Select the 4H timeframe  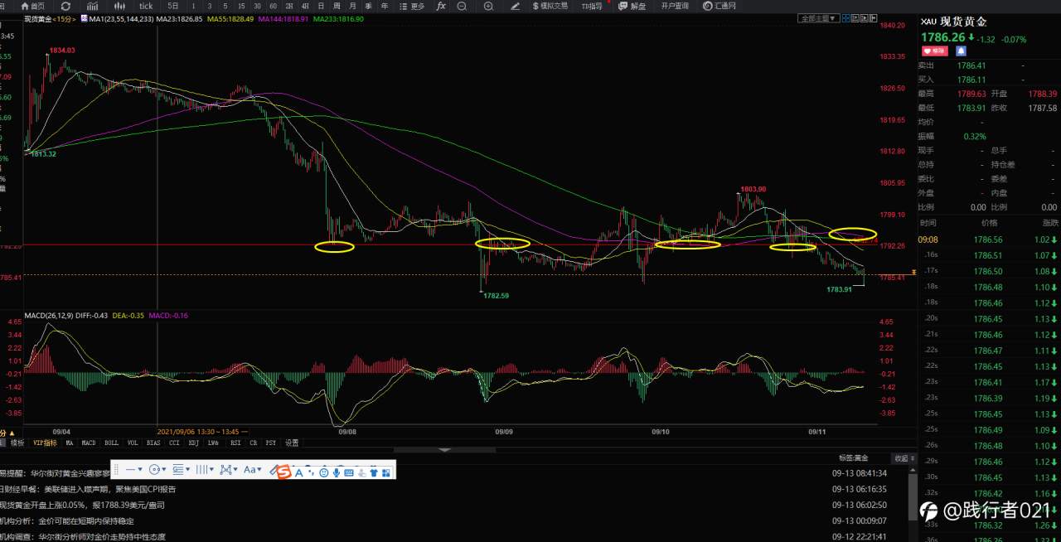[305, 6]
